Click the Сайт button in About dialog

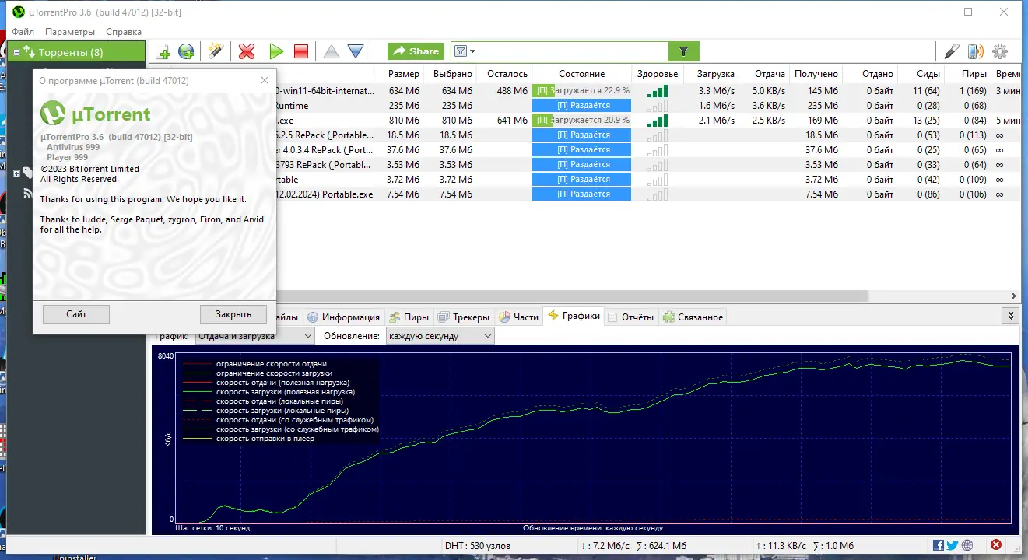76,314
